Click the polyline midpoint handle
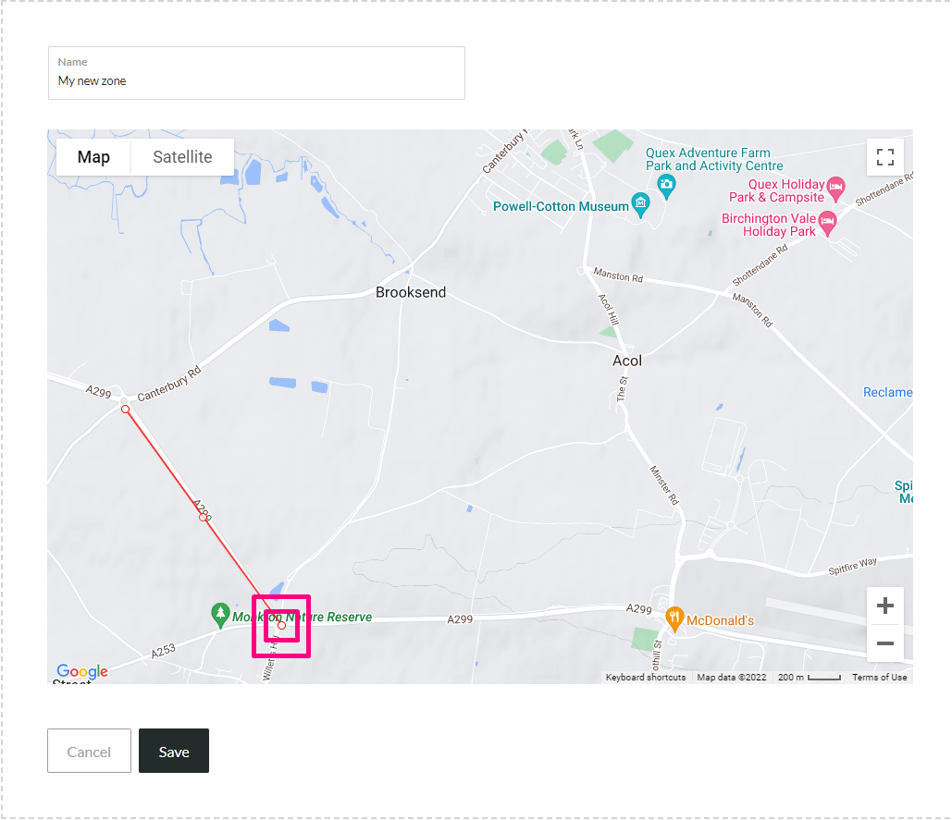The image size is (952, 820). [x=204, y=518]
